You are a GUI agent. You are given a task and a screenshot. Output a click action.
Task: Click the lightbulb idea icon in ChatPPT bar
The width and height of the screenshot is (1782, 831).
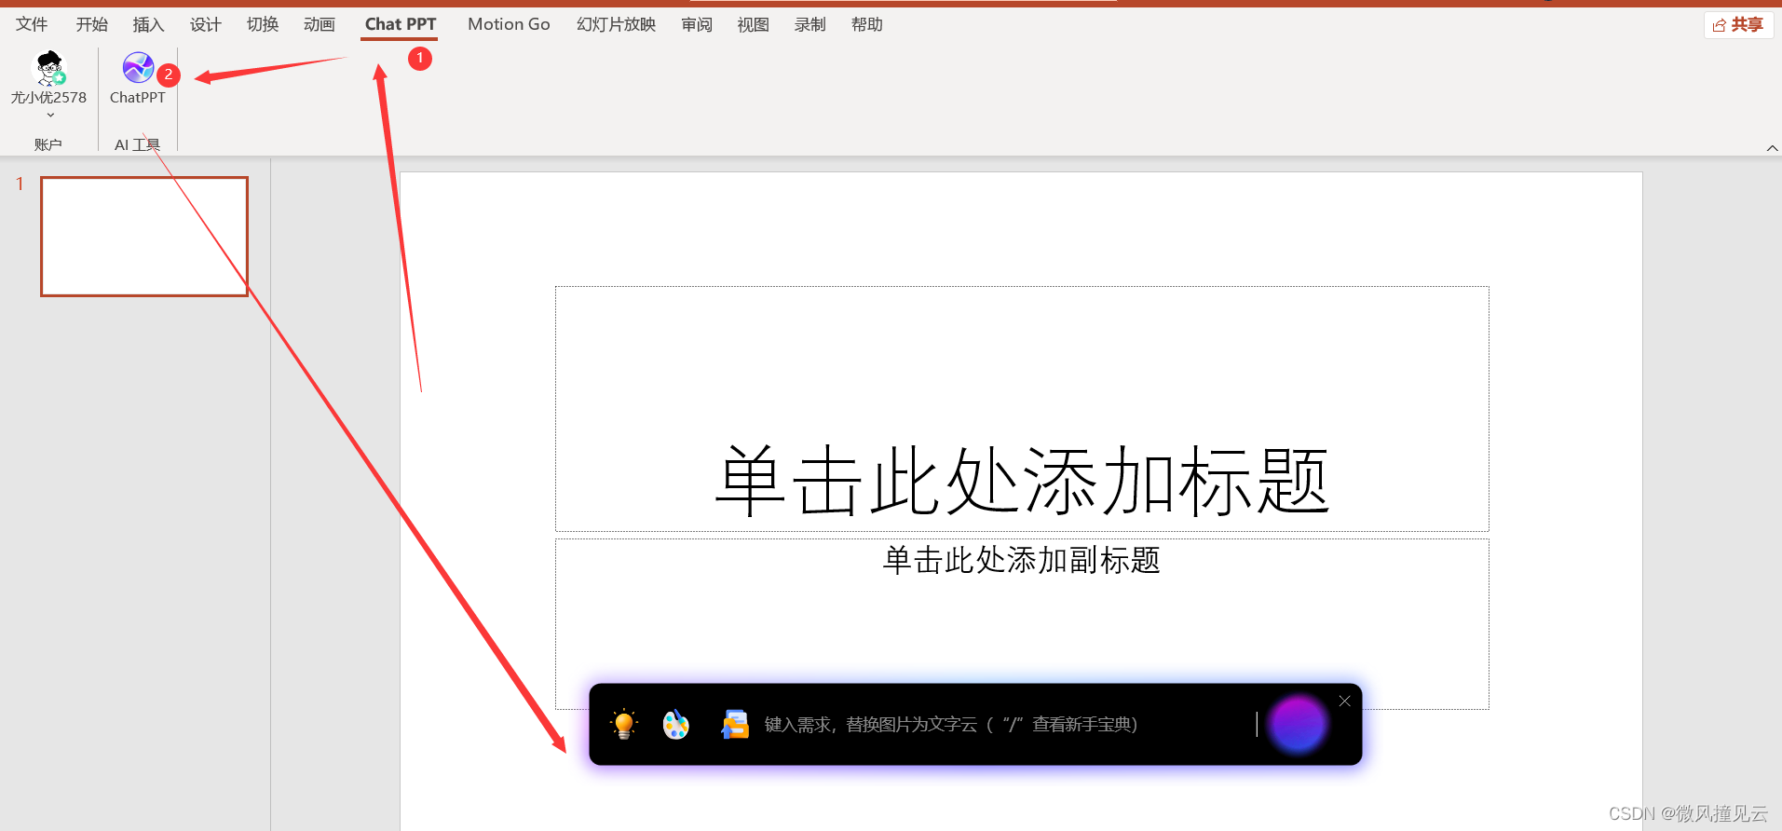[x=624, y=724]
